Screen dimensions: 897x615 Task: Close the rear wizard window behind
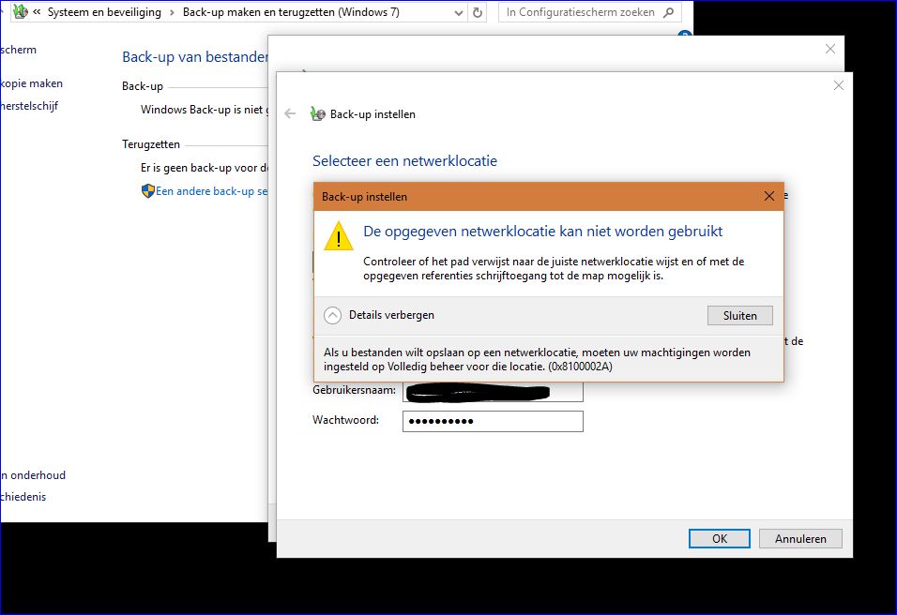(830, 49)
